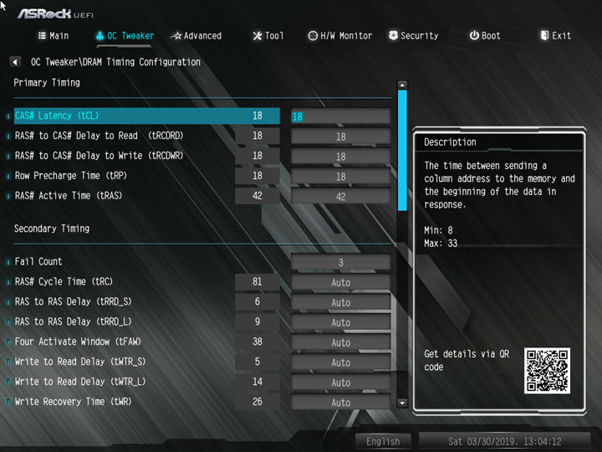Go to the Tool tab
This screenshot has width=602, height=452.
pyautogui.click(x=268, y=36)
